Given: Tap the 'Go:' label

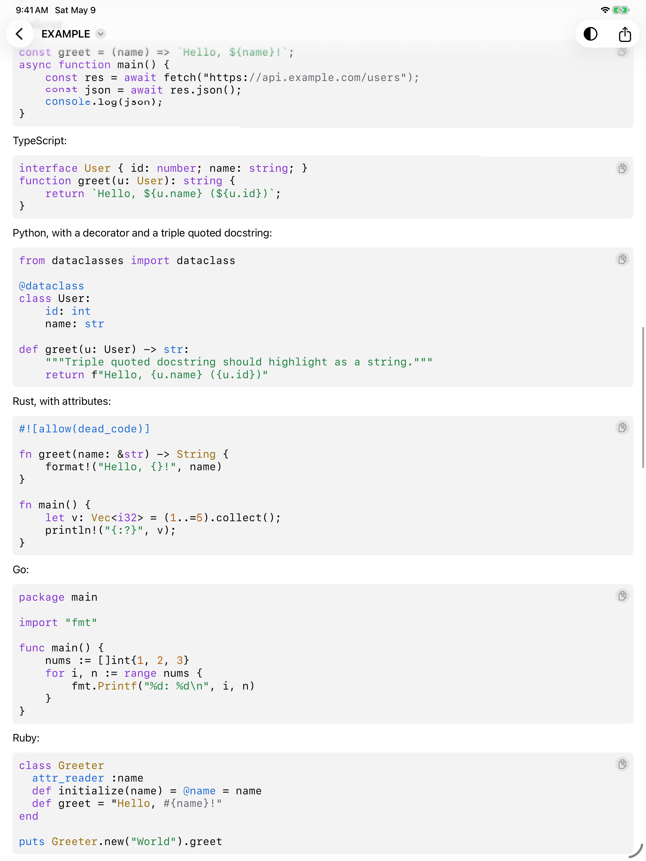Looking at the screenshot, I should coord(21,570).
